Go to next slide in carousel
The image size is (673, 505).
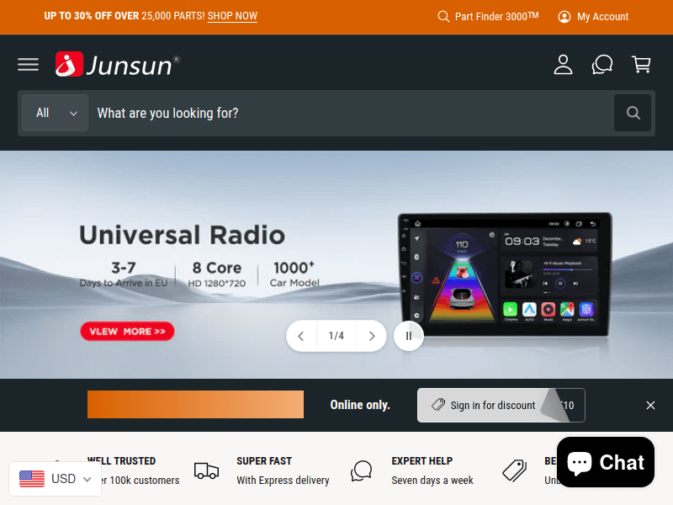coord(371,336)
